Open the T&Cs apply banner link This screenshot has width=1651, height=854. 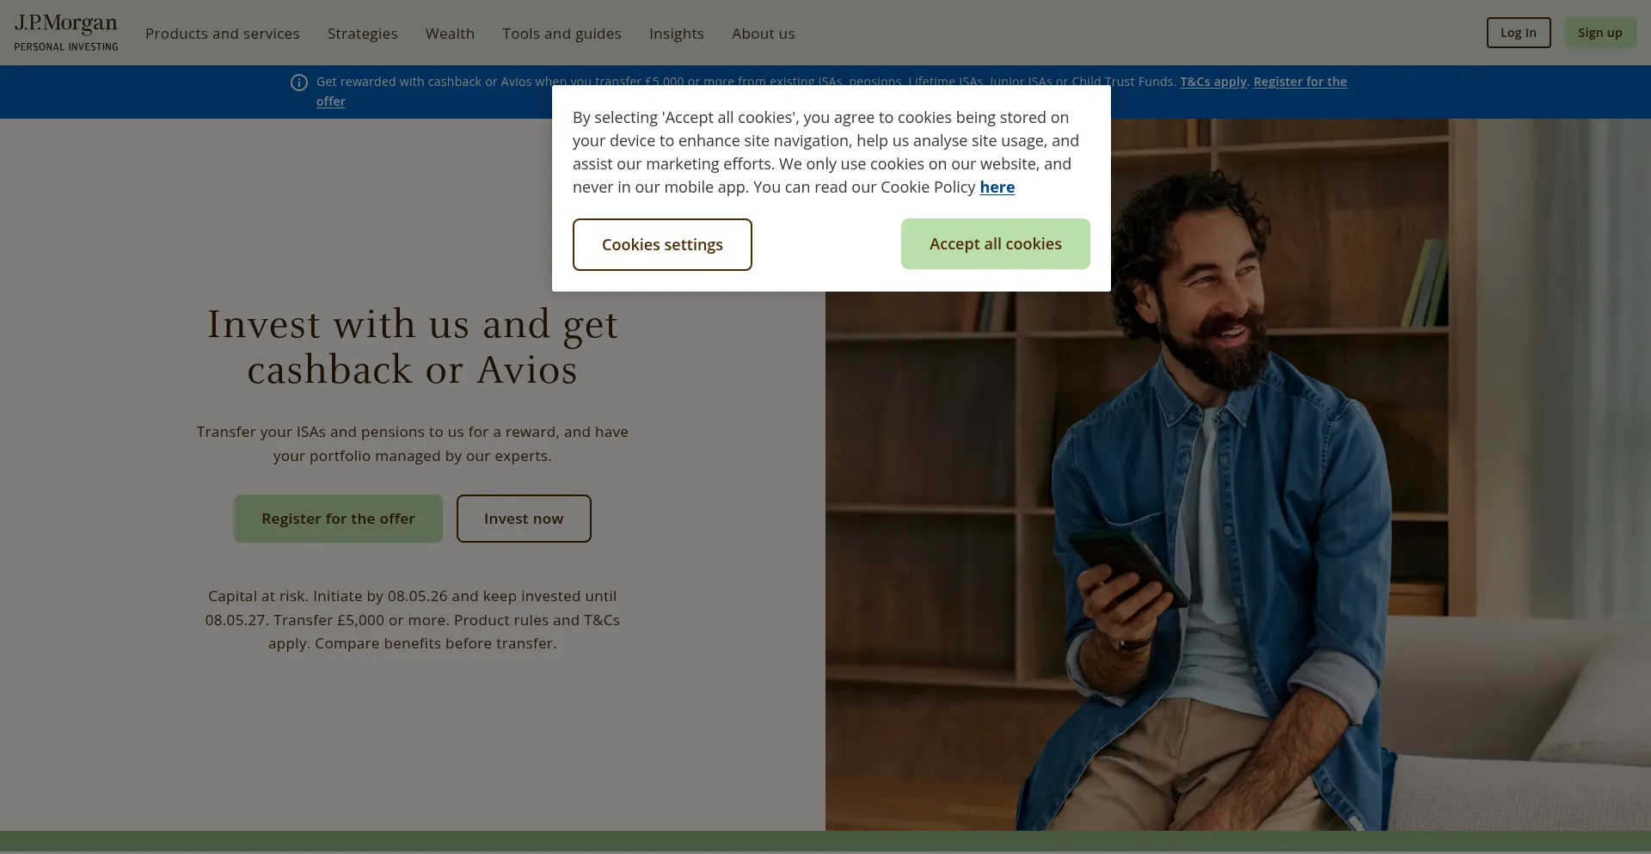pyautogui.click(x=1213, y=82)
